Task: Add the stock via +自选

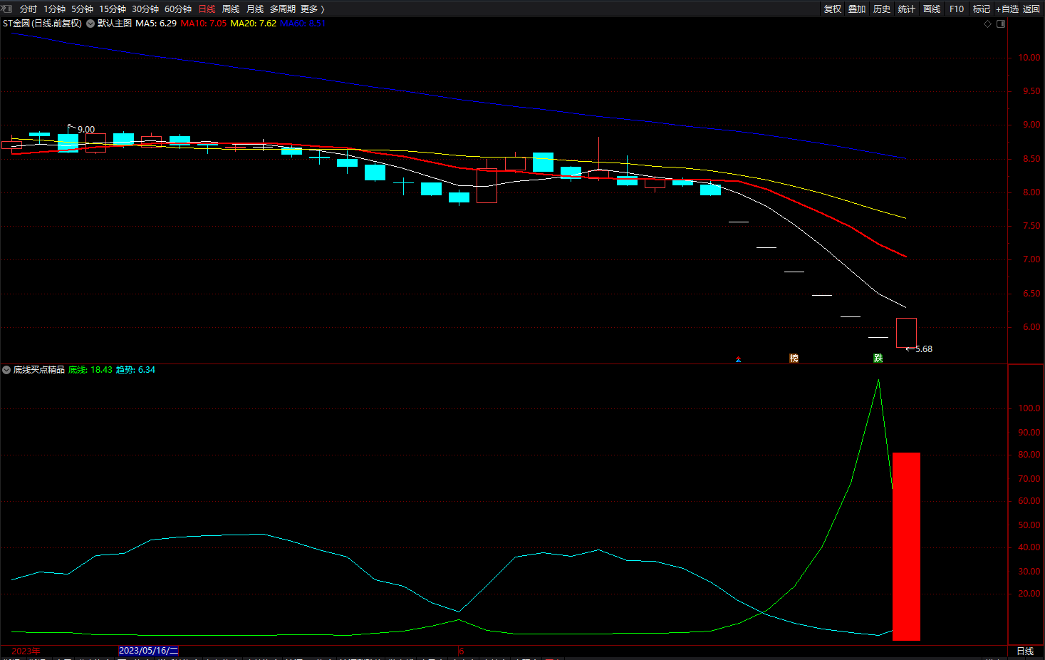Action: pos(1007,9)
